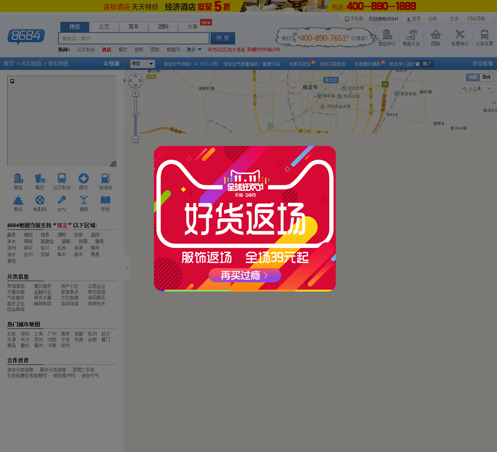Image resolution: width=497 pixels, height=452 pixels.
Task: Click hot word 楼盘网
Action: click(x=173, y=49)
